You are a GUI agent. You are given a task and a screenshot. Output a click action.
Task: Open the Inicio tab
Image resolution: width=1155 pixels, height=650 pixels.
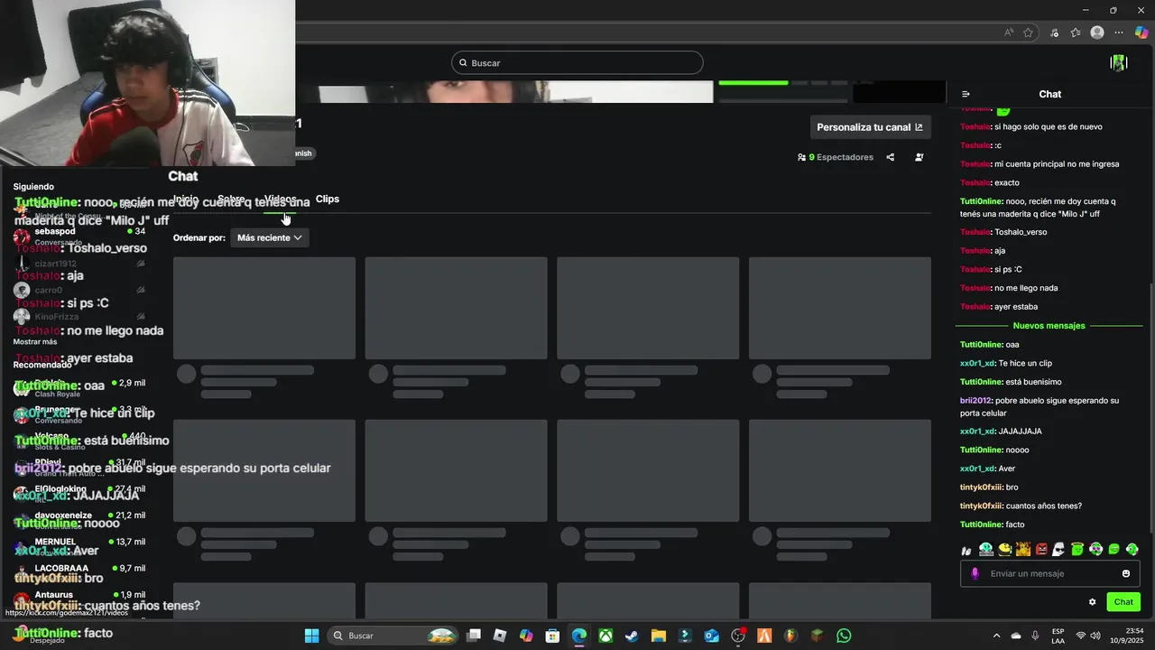pyautogui.click(x=186, y=199)
